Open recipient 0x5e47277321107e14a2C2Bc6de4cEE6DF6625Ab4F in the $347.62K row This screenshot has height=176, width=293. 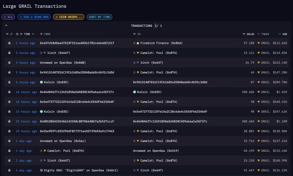point(170,112)
